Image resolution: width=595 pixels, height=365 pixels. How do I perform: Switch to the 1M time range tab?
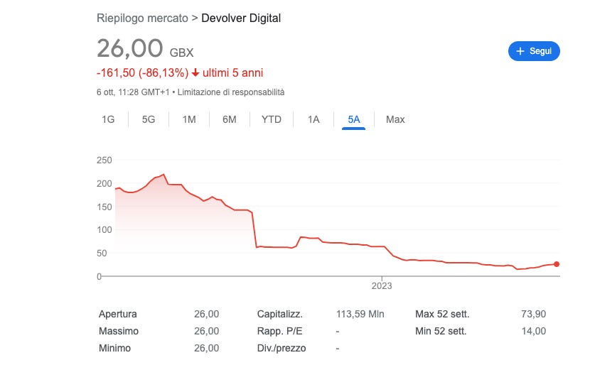(x=189, y=119)
